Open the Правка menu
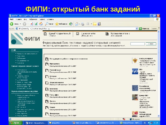The image size is (166, 125). [19, 19]
